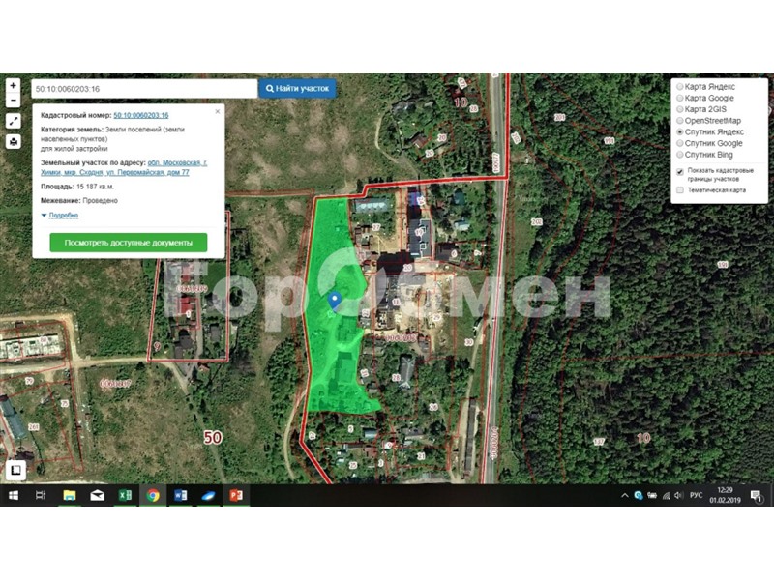Open Excel from the taskbar

pyautogui.click(x=125, y=495)
